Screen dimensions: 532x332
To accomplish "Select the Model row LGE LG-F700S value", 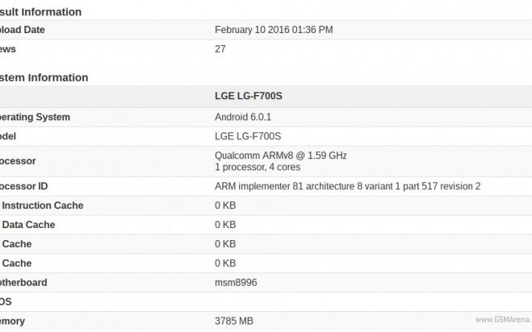I will coord(248,136).
